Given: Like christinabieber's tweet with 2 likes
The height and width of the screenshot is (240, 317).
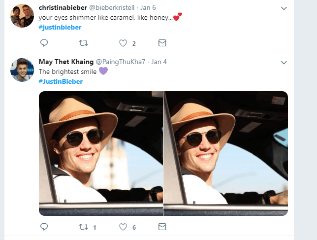Looking at the screenshot, I should [124, 43].
